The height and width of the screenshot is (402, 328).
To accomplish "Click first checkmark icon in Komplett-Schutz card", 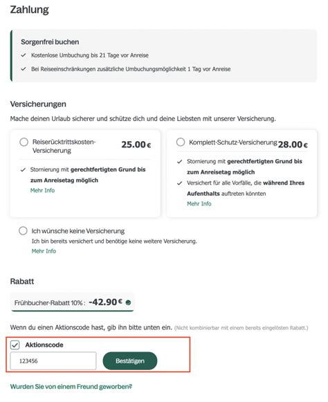I will click(x=179, y=161).
